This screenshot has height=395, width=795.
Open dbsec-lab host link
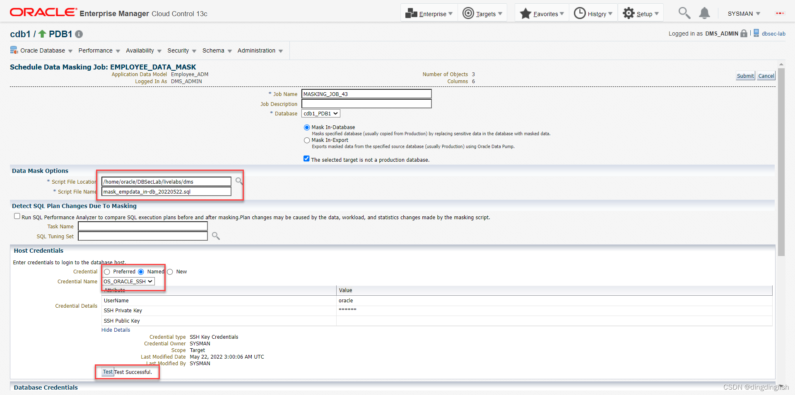(x=773, y=34)
